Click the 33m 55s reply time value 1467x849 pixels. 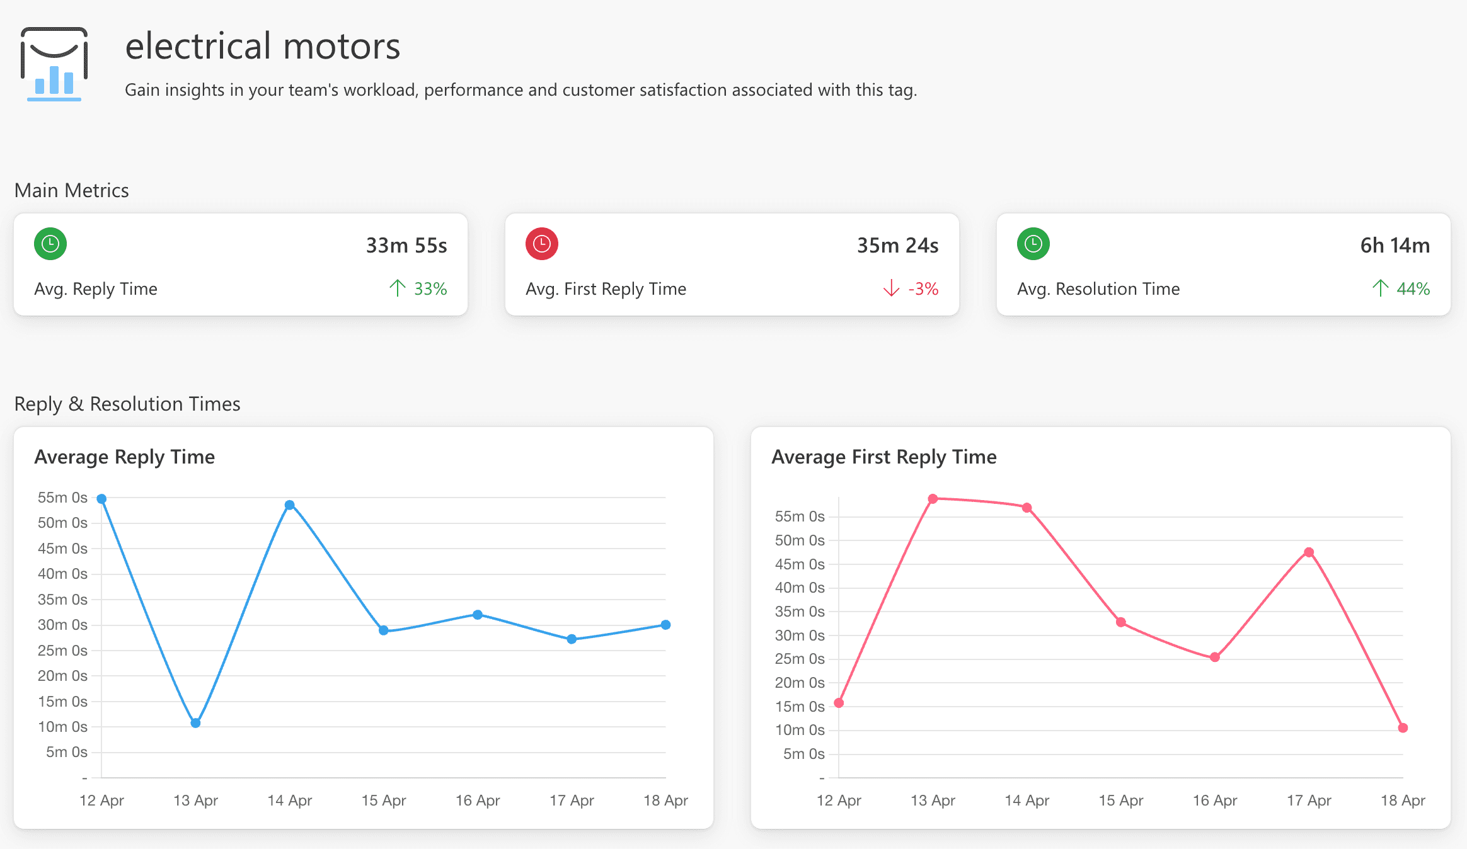click(x=406, y=246)
